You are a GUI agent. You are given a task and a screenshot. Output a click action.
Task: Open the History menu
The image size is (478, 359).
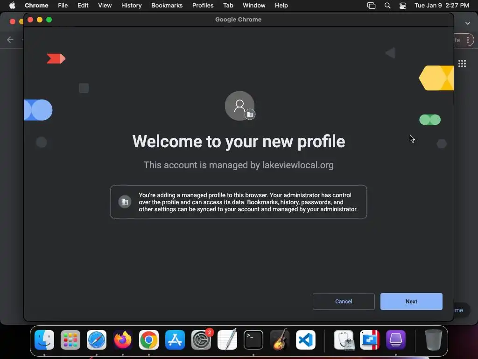131,5
